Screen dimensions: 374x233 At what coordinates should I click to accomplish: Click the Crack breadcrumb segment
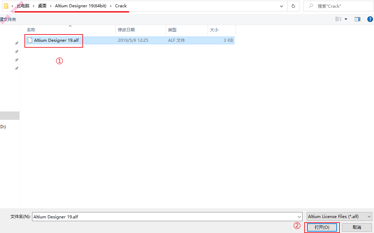pos(121,6)
